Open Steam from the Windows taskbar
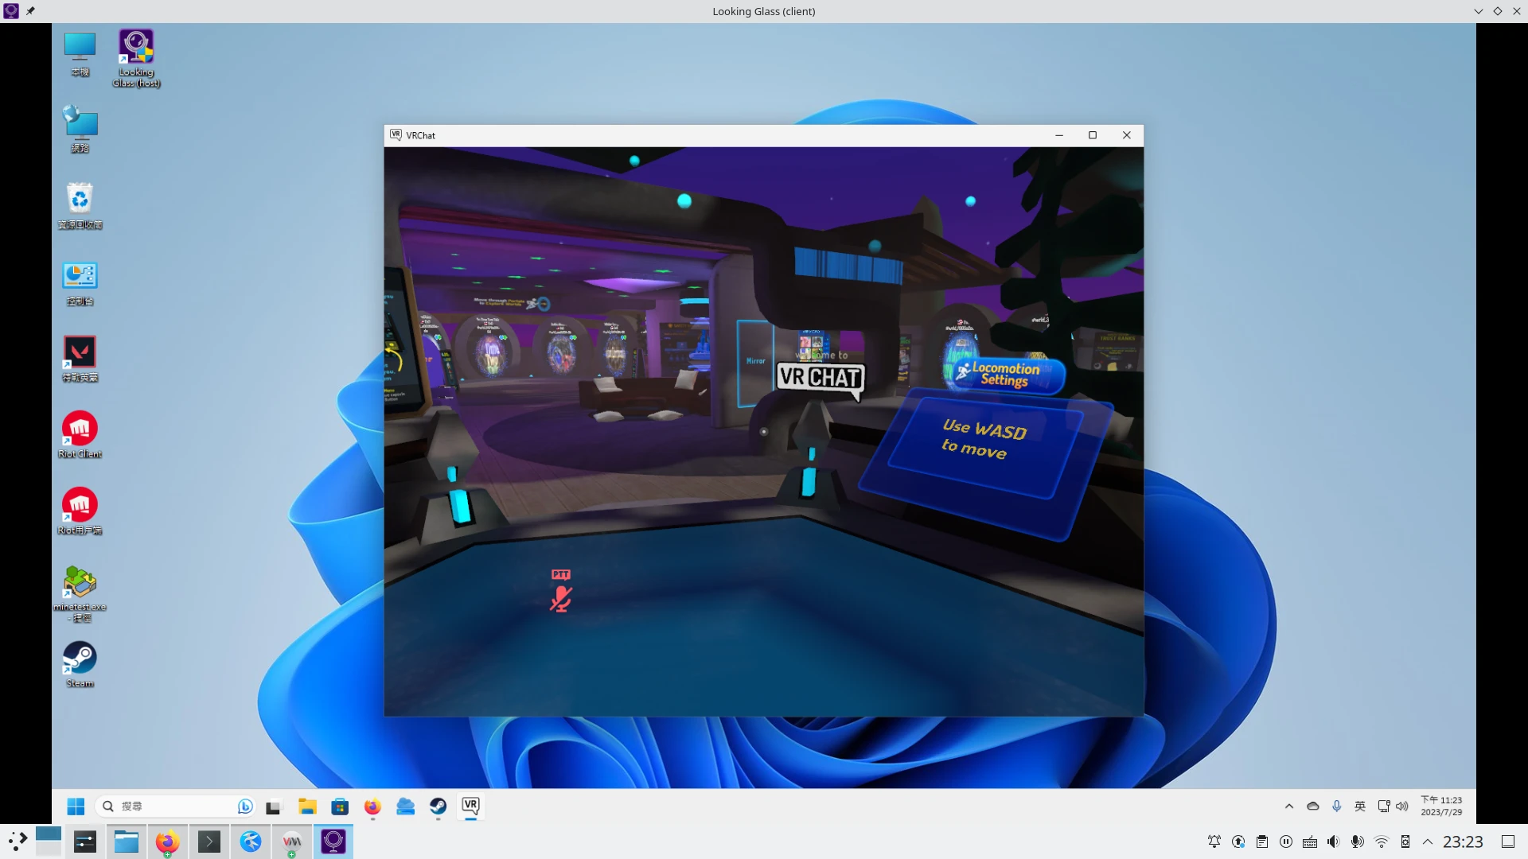This screenshot has width=1528, height=859. click(x=438, y=807)
